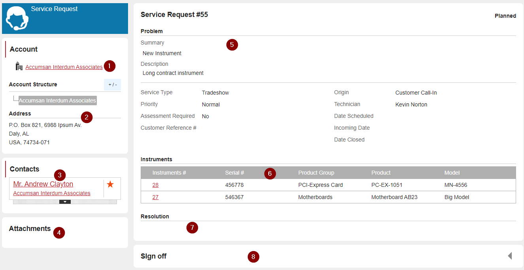Click the Normal priority value

[211, 104]
